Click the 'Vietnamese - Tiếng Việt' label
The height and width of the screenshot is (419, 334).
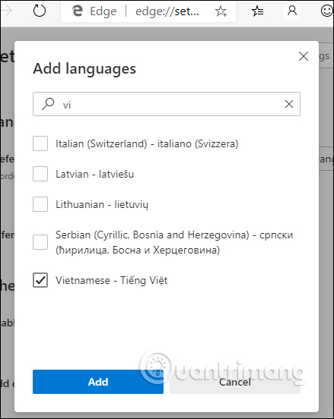[111, 281]
